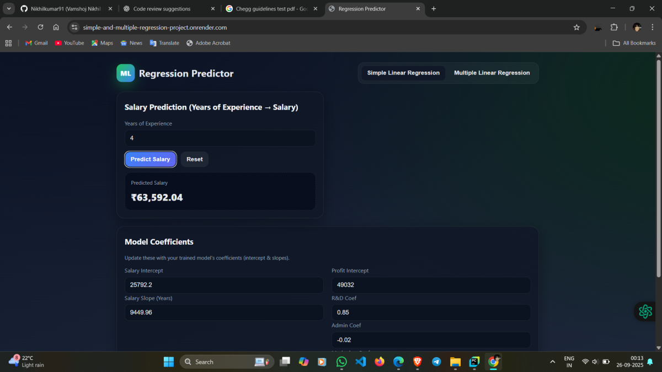Open Telegram from the taskbar
Viewport: 662px width, 372px height.
[436, 362]
